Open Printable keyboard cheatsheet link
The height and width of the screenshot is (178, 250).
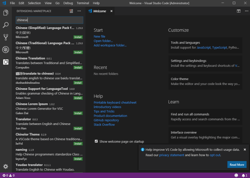115,102
